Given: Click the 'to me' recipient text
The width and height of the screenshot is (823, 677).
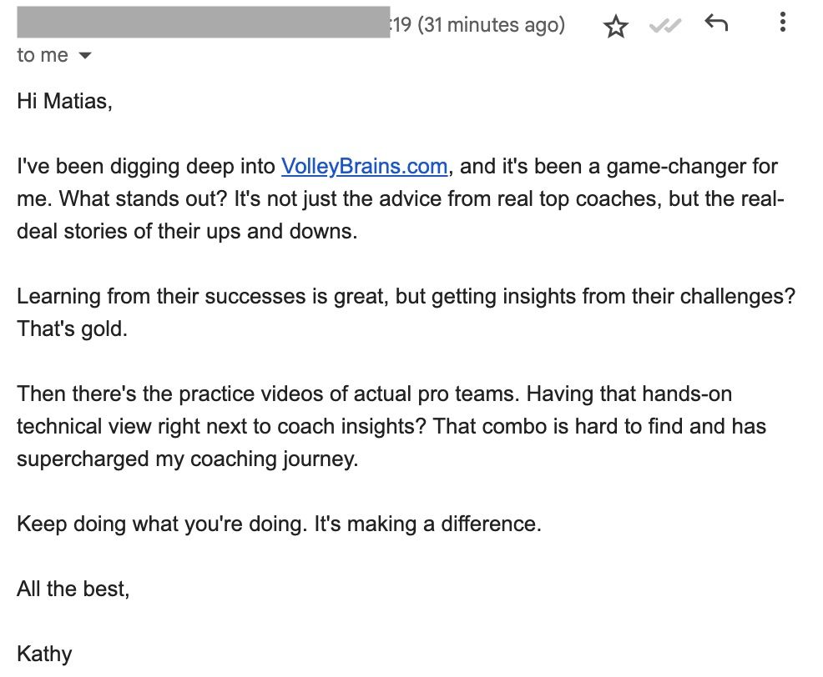Looking at the screenshot, I should pyautogui.click(x=43, y=55).
